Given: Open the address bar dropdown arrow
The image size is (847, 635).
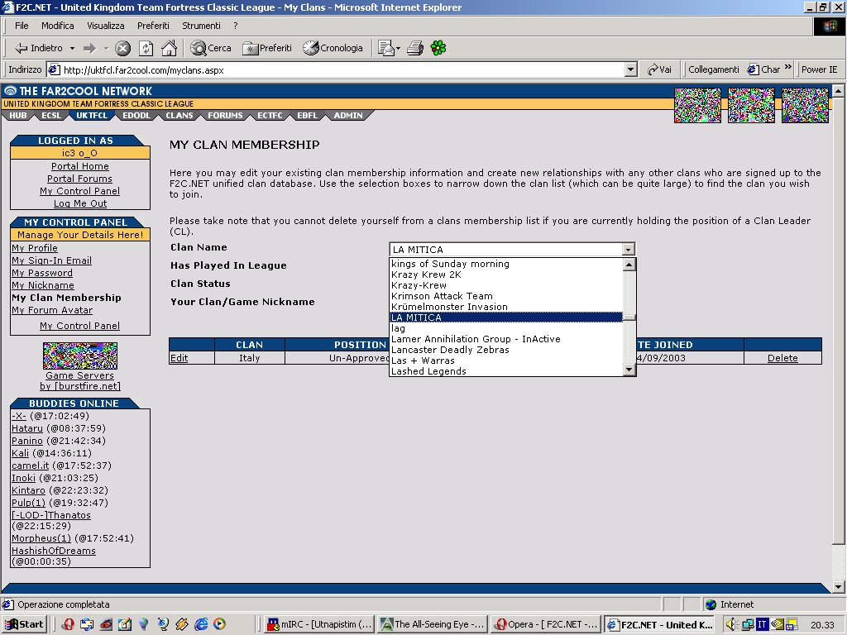Looking at the screenshot, I should pos(630,69).
